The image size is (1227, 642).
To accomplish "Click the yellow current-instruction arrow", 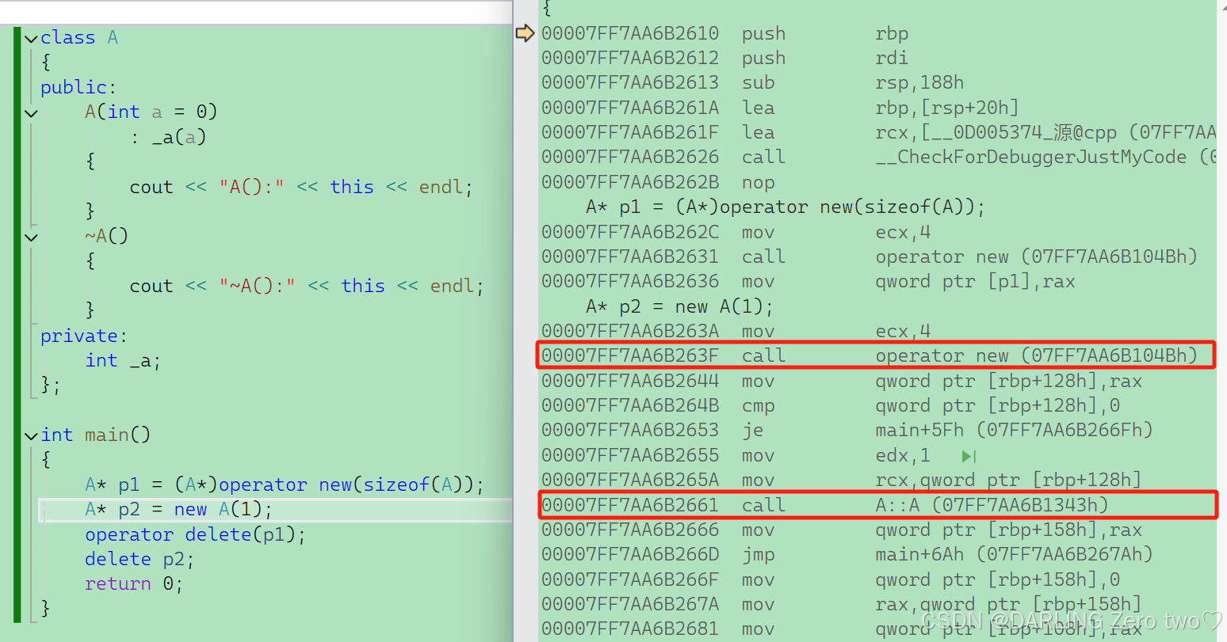I will click(x=525, y=33).
